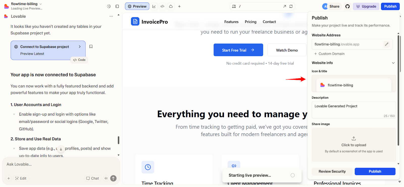This screenshot has height=187, width=404.
Task: Click the Share image upload area
Action: point(354,145)
